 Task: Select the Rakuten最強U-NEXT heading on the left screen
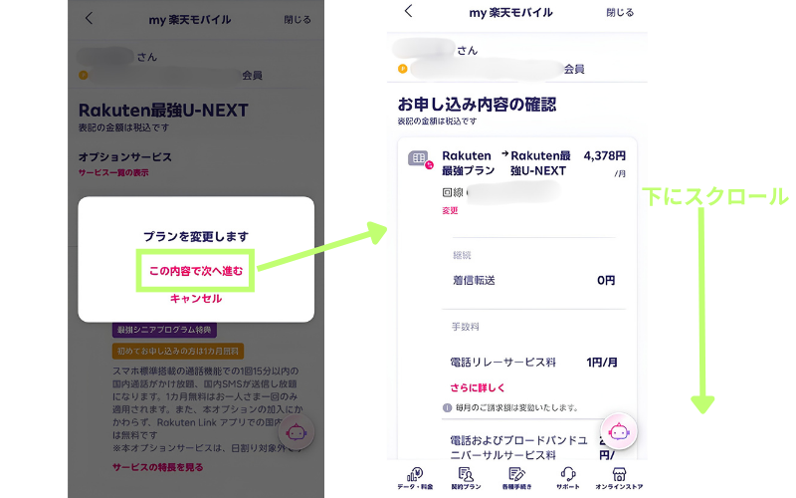click(163, 111)
